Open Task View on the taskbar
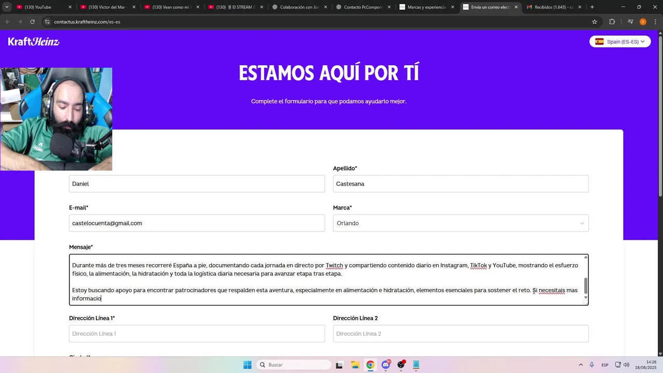 (x=339, y=365)
